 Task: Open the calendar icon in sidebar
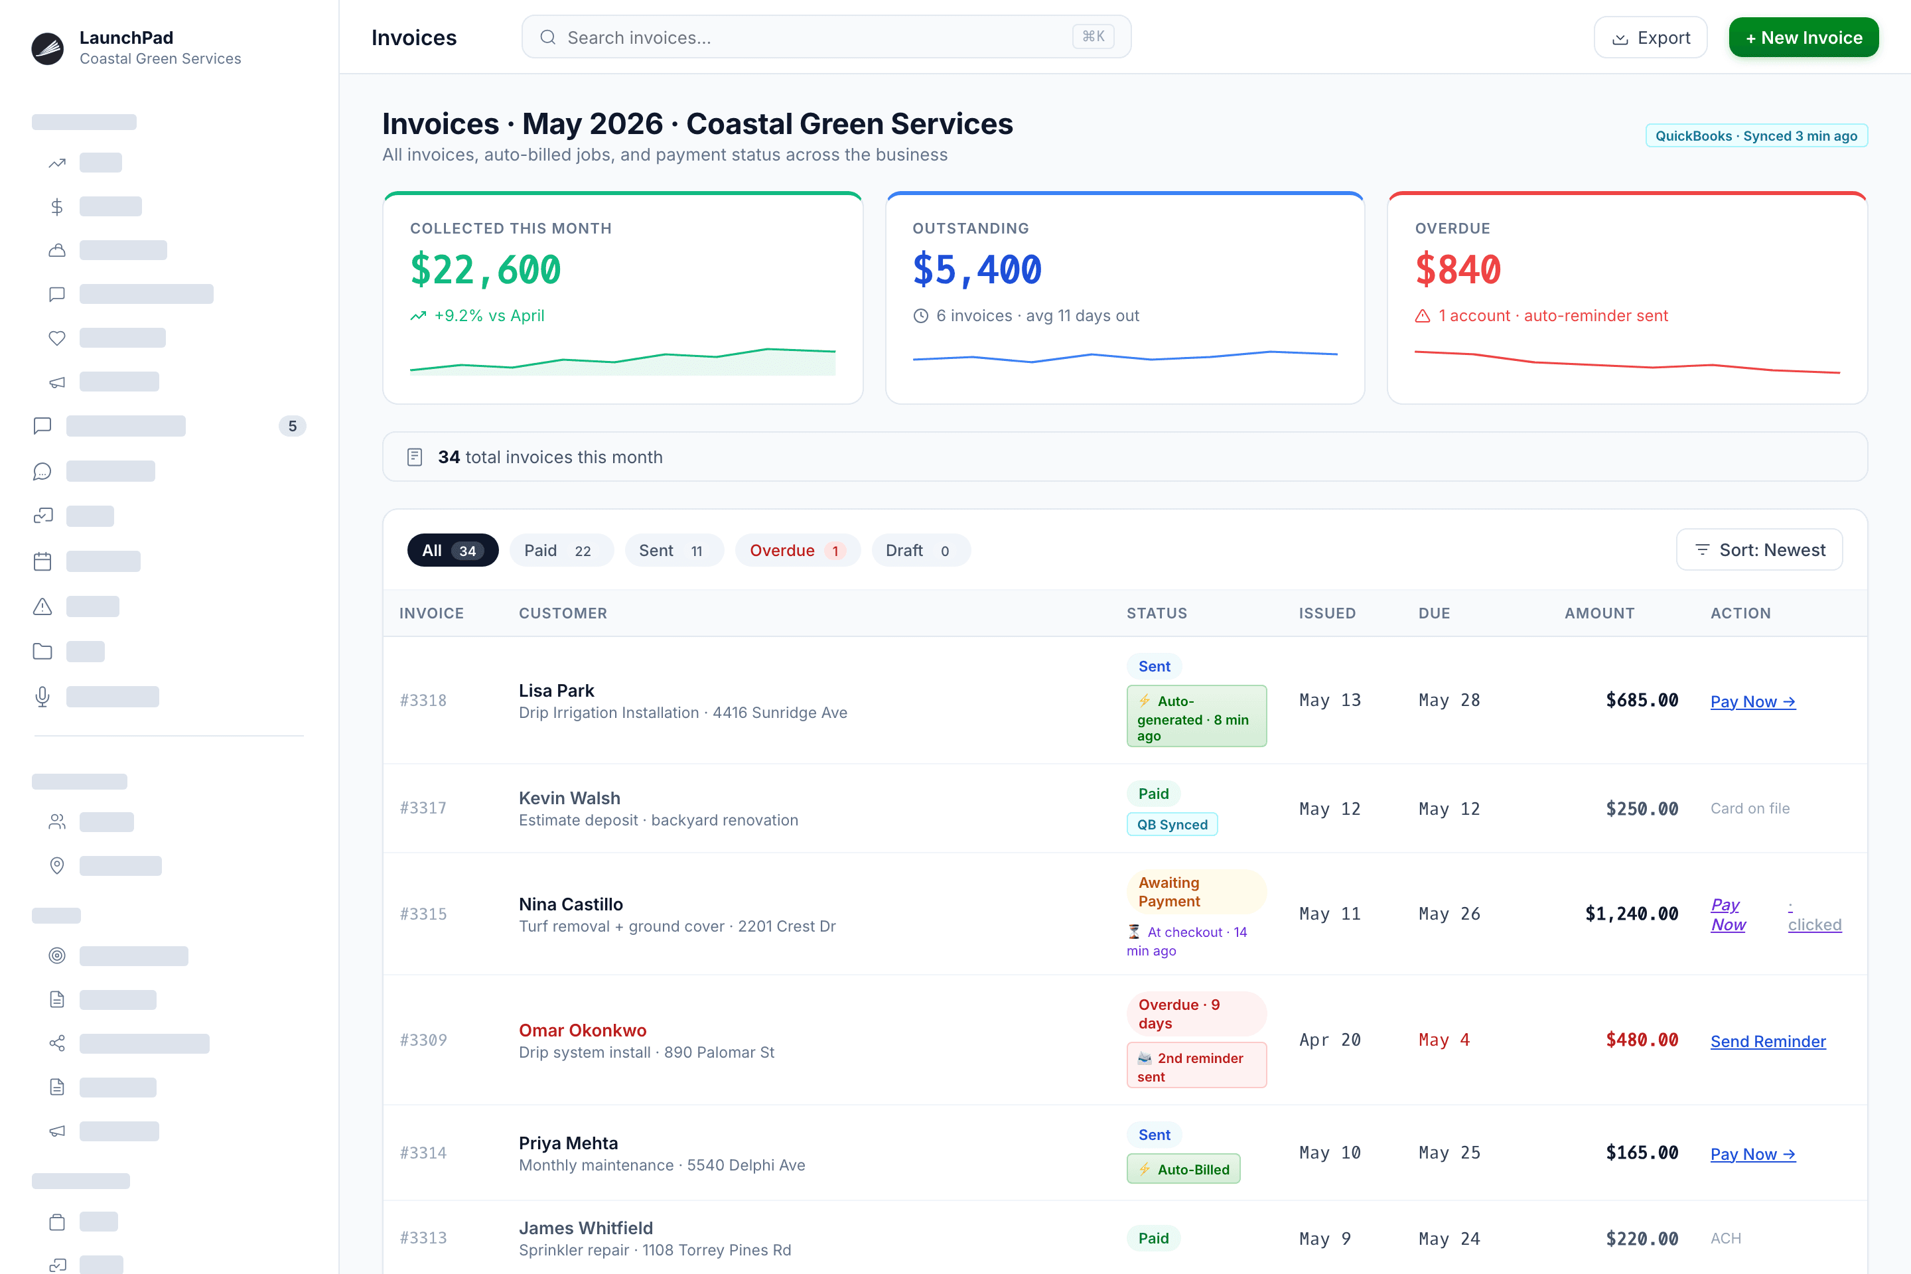[x=42, y=561]
